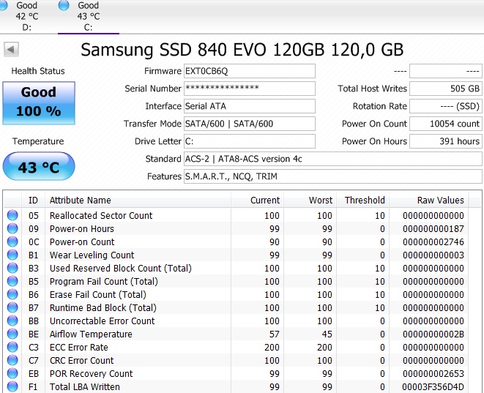The image size is (484, 393).
Task: Select the Power-on Hours attribute name
Action: point(82,228)
